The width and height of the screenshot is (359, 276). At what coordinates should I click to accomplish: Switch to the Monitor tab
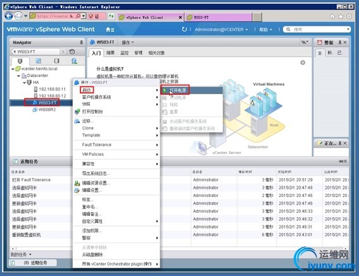click(124, 53)
